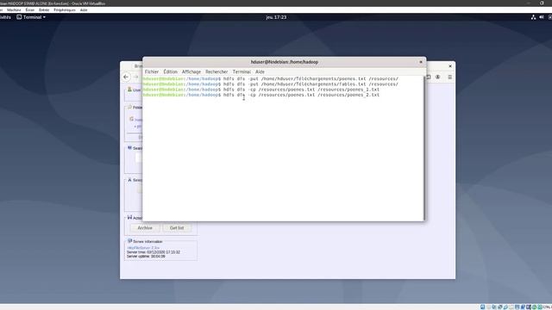Viewport: 552px width, 310px height.
Task: Open the Aide menu in terminal
Action: 260,71
